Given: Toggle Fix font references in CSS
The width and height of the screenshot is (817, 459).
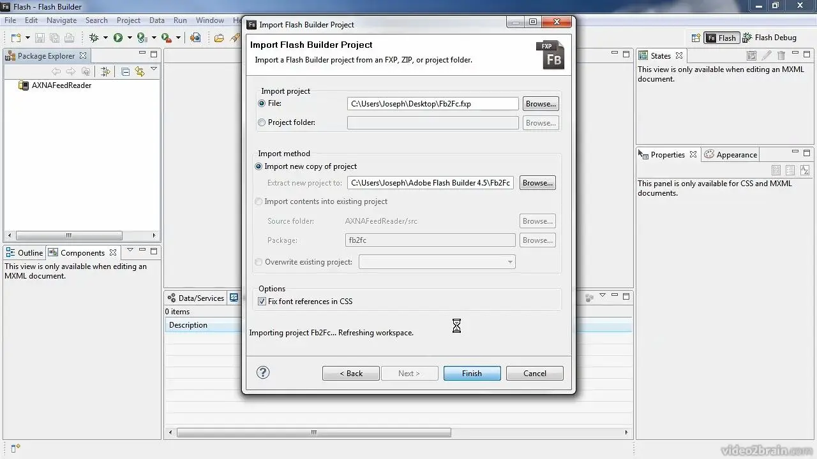Looking at the screenshot, I should coord(262,302).
